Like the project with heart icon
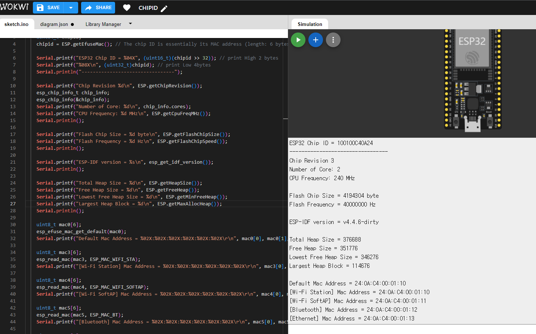The width and height of the screenshot is (536, 334). (127, 8)
